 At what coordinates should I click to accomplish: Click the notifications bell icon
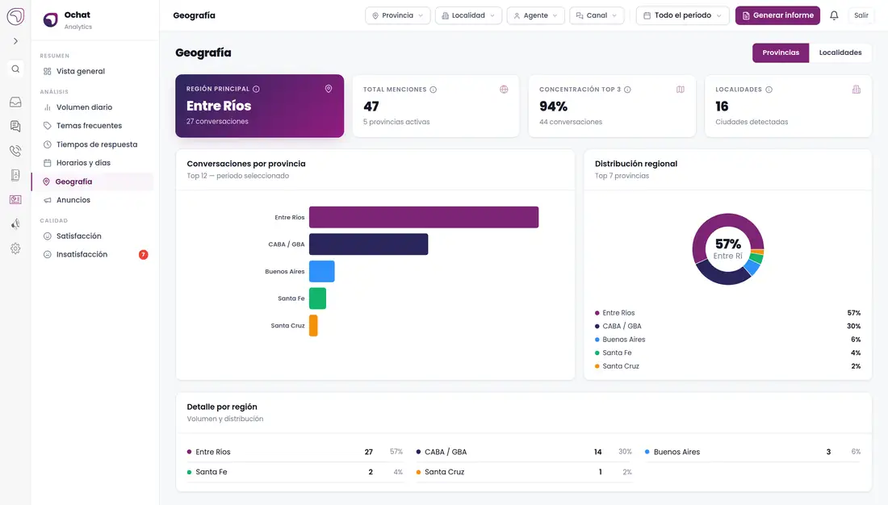(834, 16)
